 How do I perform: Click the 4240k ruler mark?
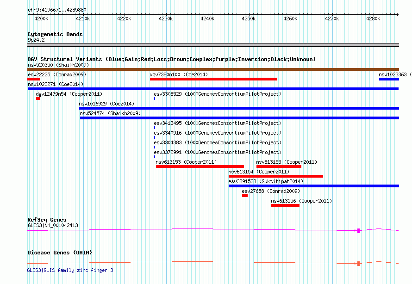pyautogui.click(x=207, y=19)
